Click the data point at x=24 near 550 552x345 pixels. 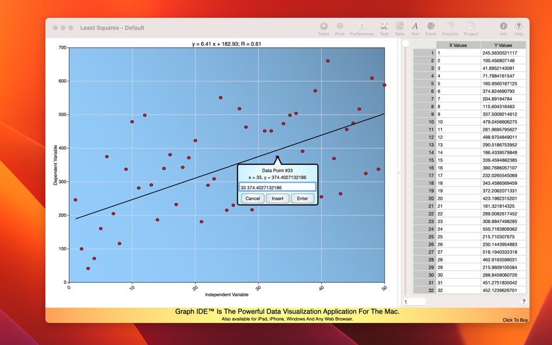pyautogui.click(x=220, y=98)
